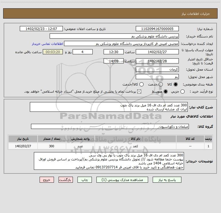The height and width of the screenshot is (213, 221).
Task: Click the ردیف column header
Action: (x=208, y=139)
